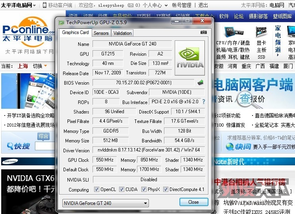Click the PConline logo on webpage
Image resolution: width=295 pixels, height=214 pixels.
pyautogui.click(x=28, y=32)
